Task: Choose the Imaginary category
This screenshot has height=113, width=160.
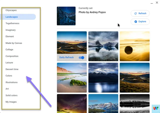Action: (11, 30)
